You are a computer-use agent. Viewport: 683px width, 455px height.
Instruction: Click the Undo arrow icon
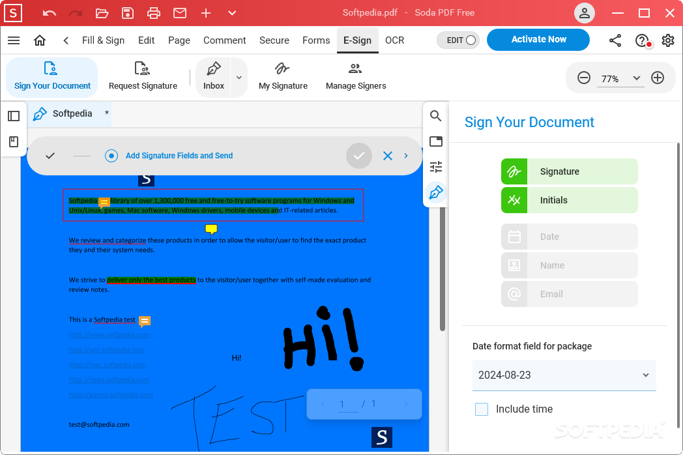pyautogui.click(x=50, y=13)
